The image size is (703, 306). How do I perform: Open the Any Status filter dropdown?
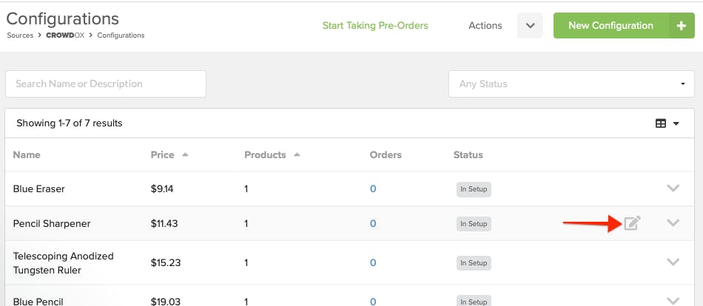[571, 84]
